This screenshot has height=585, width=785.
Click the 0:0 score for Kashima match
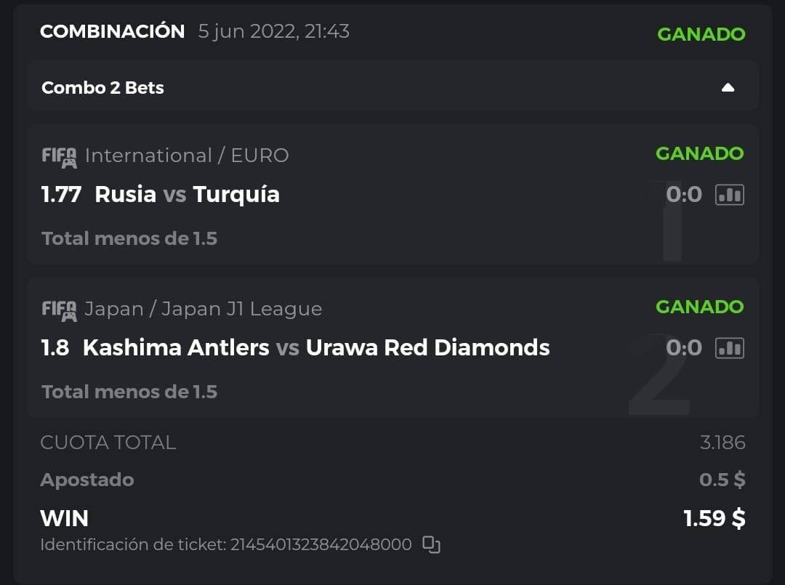(684, 348)
